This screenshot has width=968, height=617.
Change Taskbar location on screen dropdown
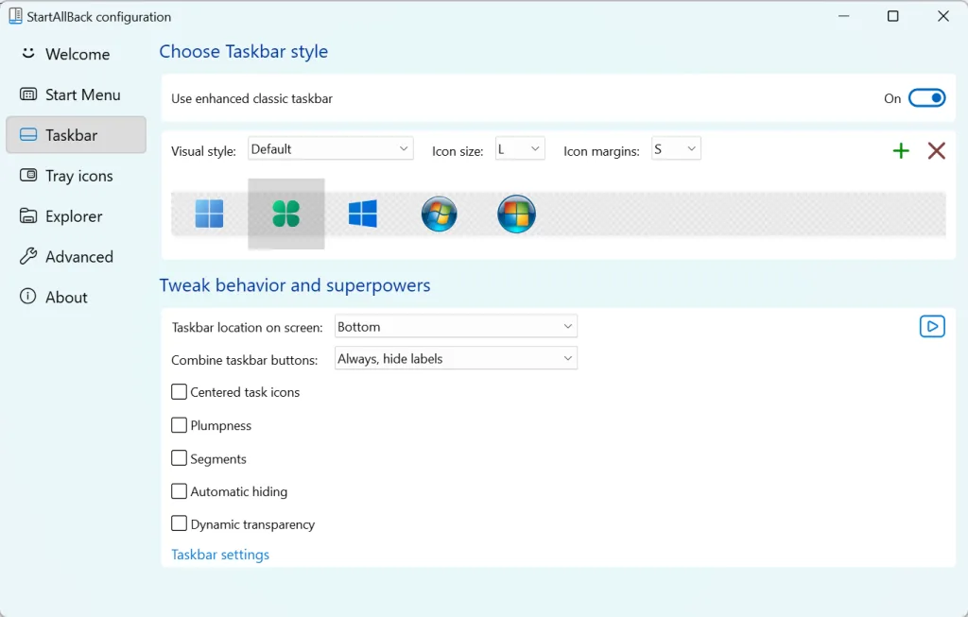pyautogui.click(x=456, y=326)
